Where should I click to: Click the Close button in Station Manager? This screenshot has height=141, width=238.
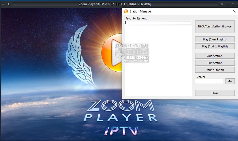coord(215,93)
